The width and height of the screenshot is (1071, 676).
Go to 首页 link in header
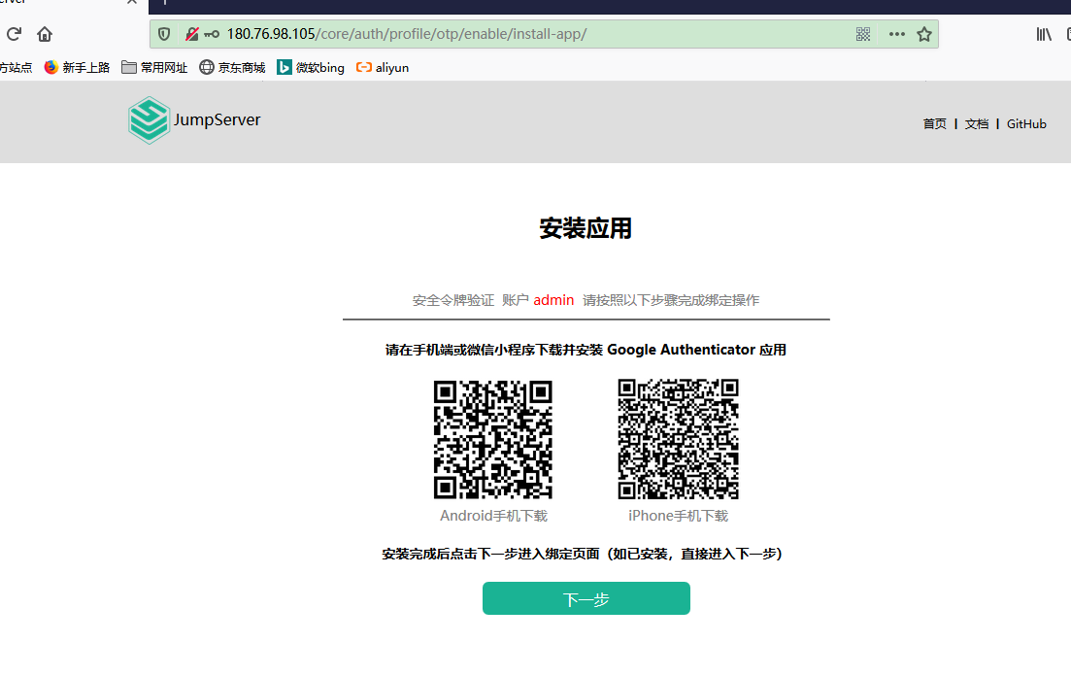pyautogui.click(x=934, y=123)
